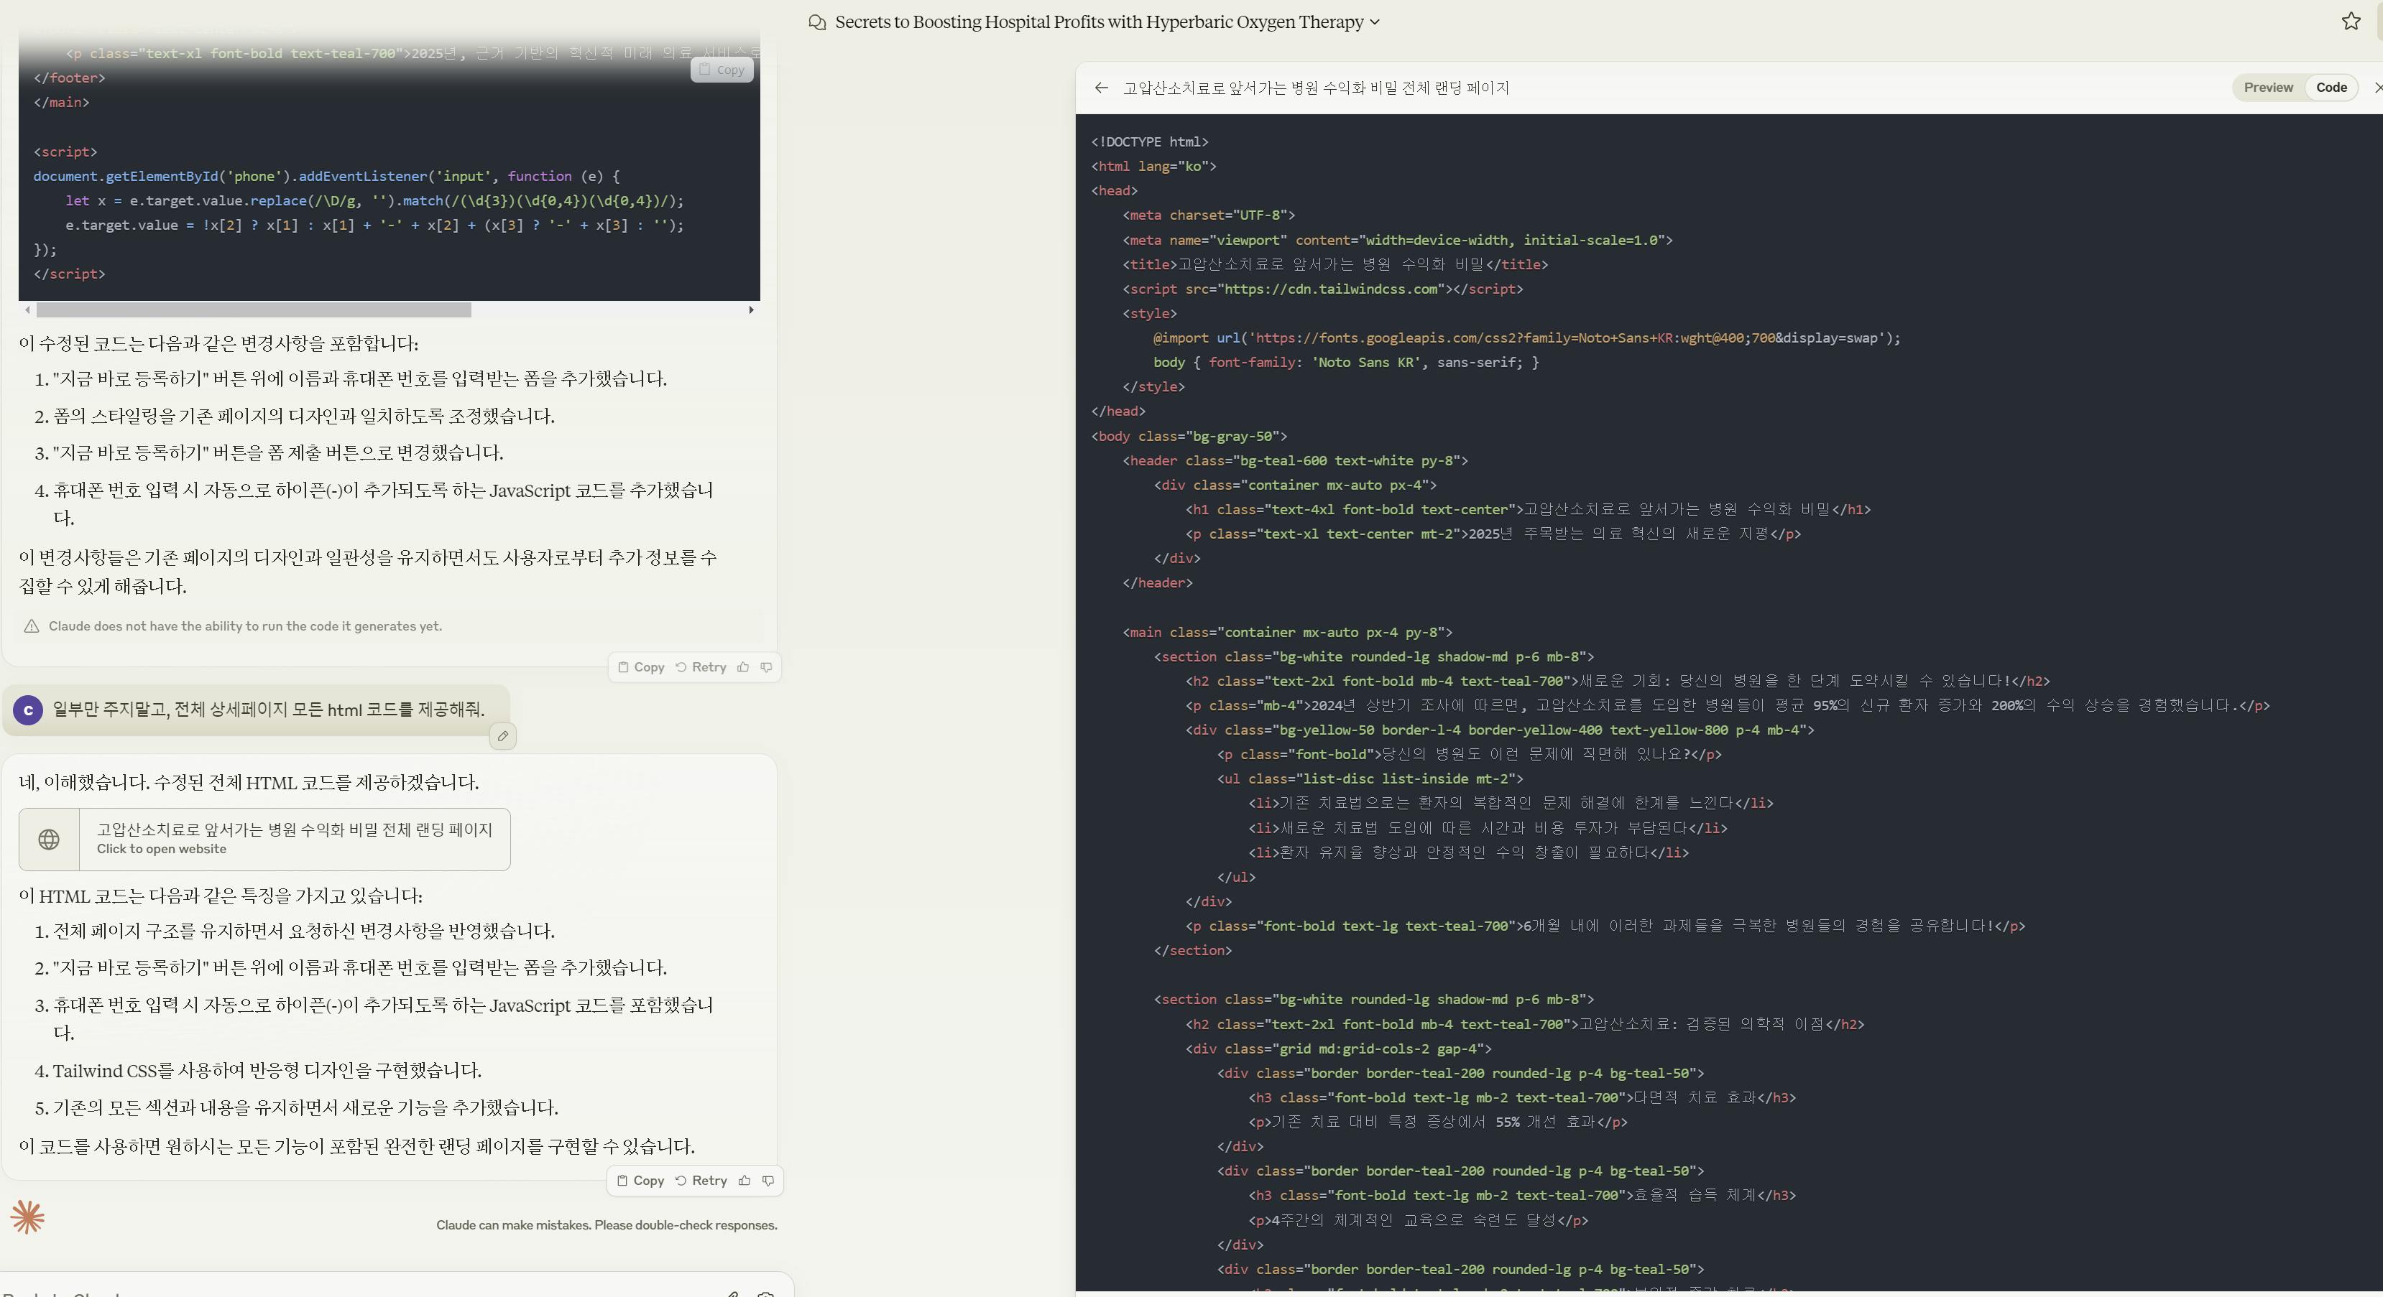Copy the code block with its Copy button
The width and height of the screenshot is (2383, 1297).
pos(722,70)
